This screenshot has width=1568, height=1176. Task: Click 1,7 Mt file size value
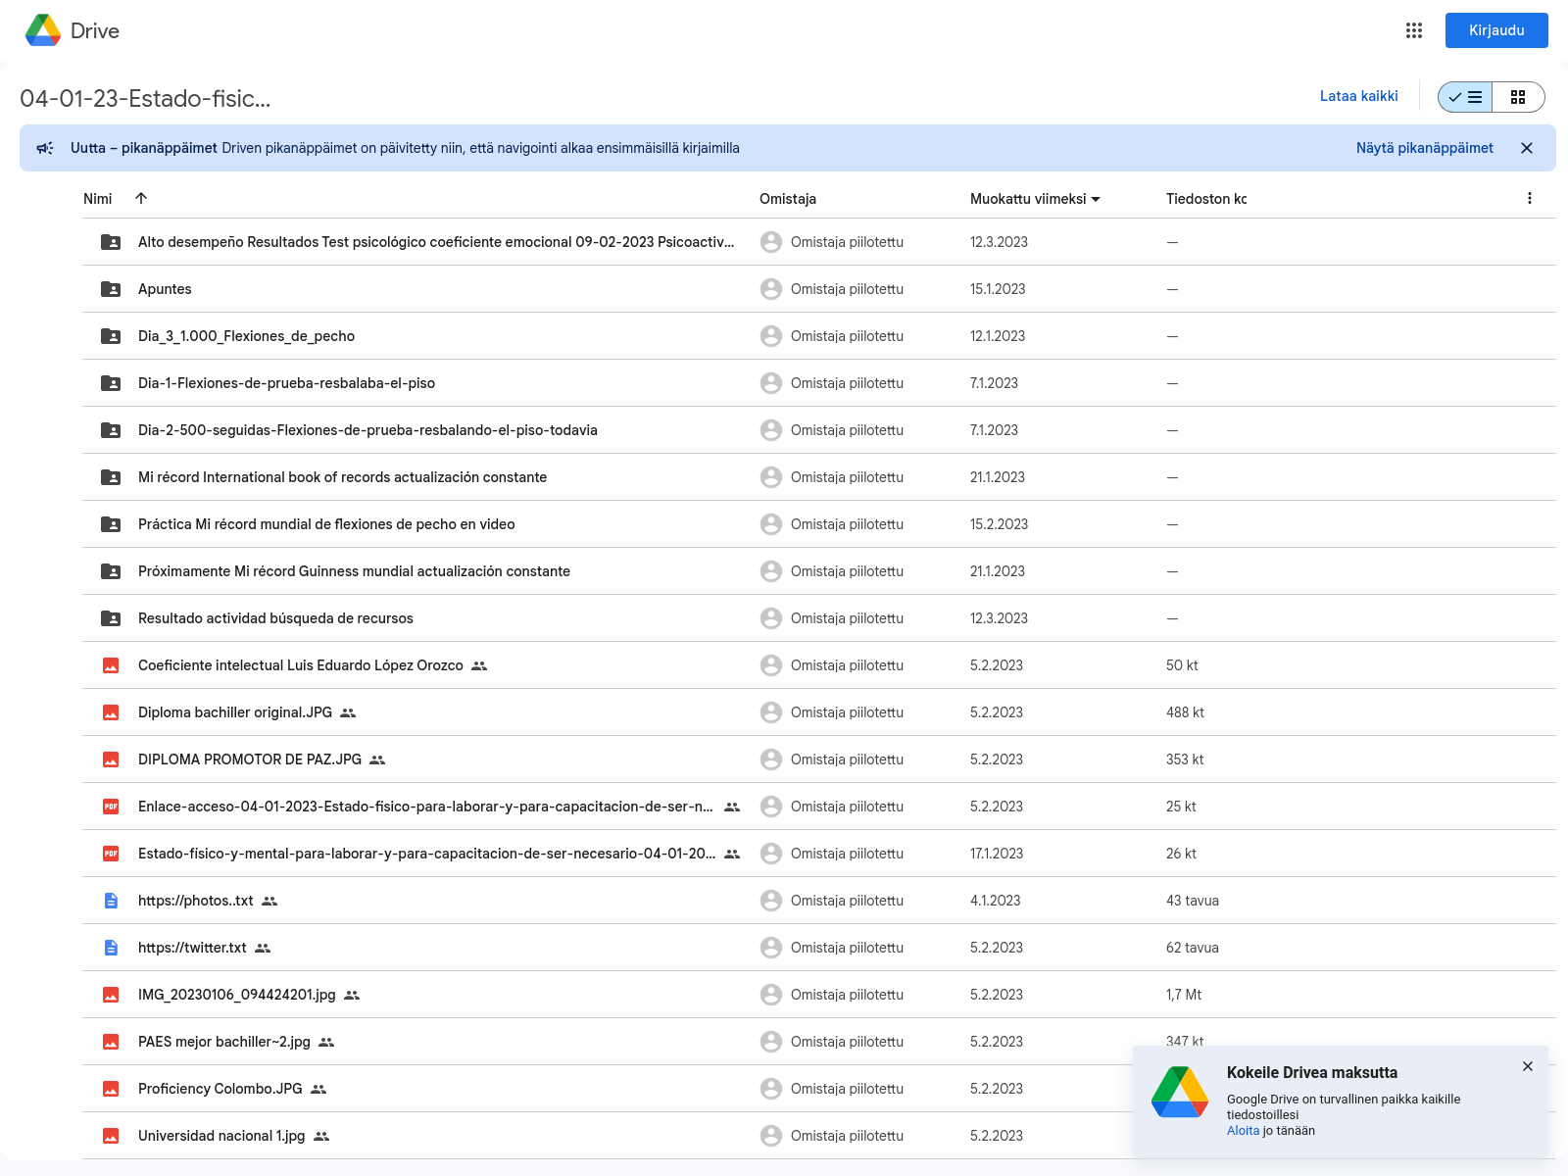pos(1184,995)
